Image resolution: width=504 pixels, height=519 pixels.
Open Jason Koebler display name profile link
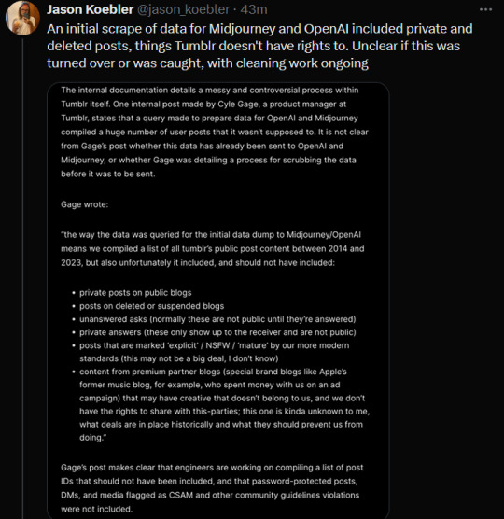(x=90, y=9)
